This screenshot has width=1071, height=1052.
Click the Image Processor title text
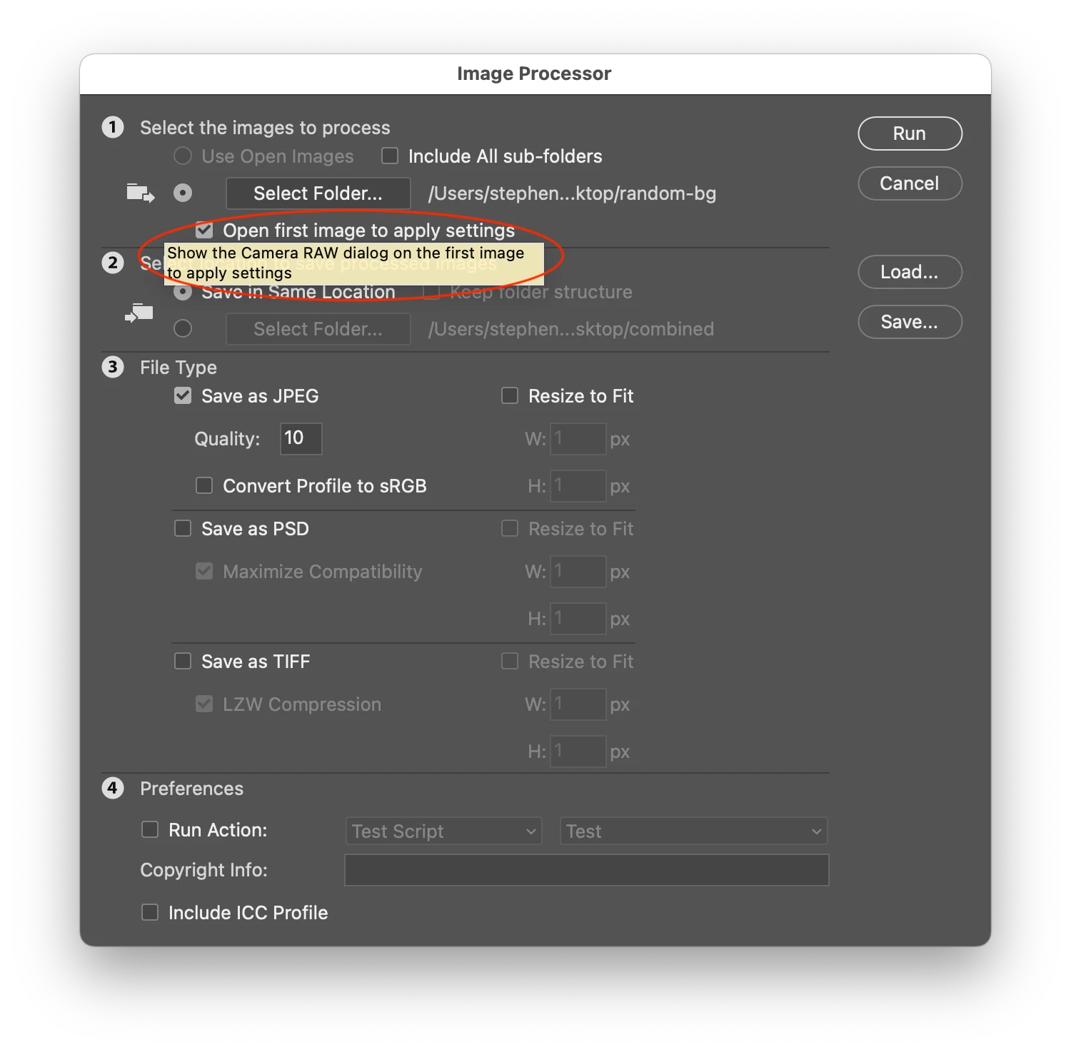[x=534, y=74]
